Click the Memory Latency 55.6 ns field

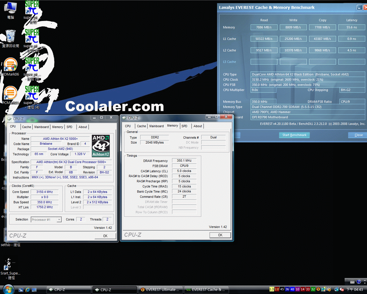(x=352, y=27)
